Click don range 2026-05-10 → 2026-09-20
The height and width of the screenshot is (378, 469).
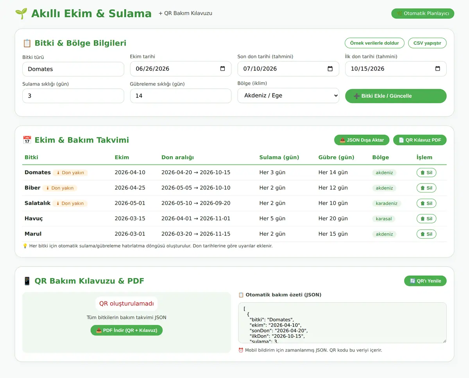pyautogui.click(x=196, y=203)
